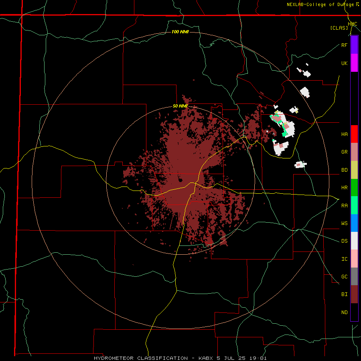Click the Hydrometeor Classification KABX caption
361x361 pixels.
click(x=180, y=358)
